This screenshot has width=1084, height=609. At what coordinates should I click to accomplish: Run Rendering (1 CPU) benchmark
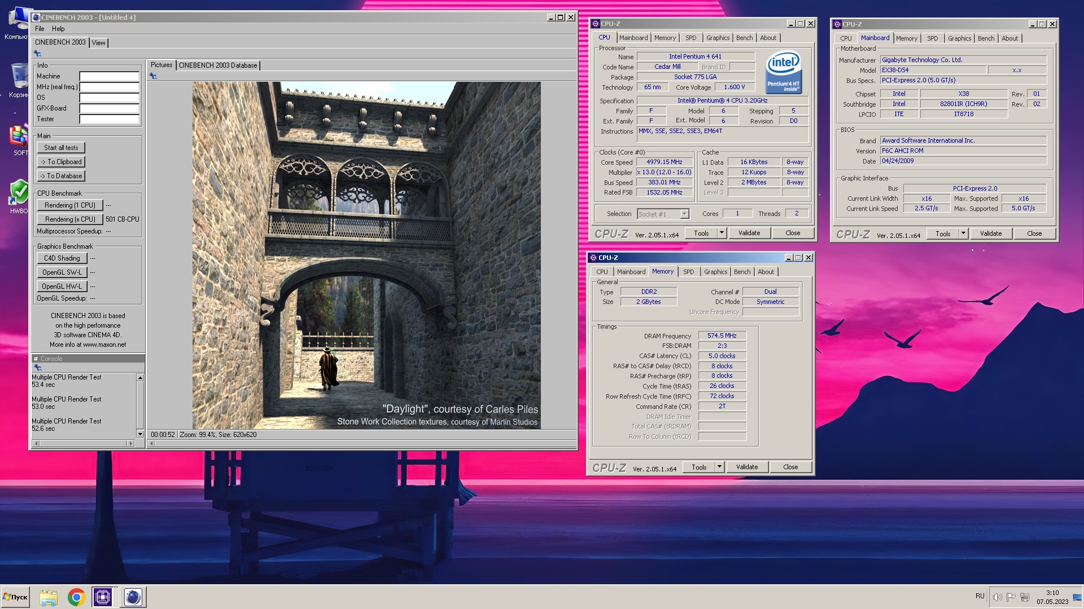coord(70,205)
